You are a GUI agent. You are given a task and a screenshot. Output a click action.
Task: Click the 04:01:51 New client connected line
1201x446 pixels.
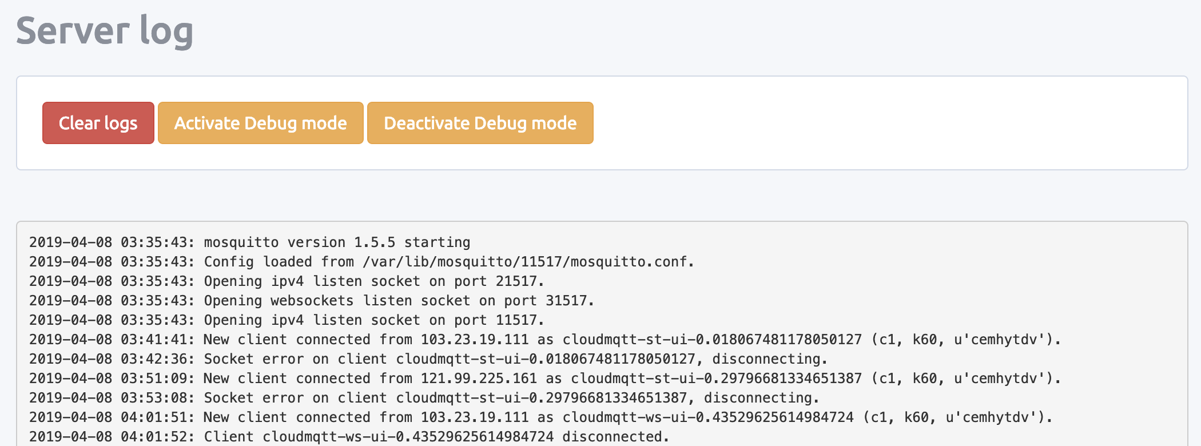point(541,417)
